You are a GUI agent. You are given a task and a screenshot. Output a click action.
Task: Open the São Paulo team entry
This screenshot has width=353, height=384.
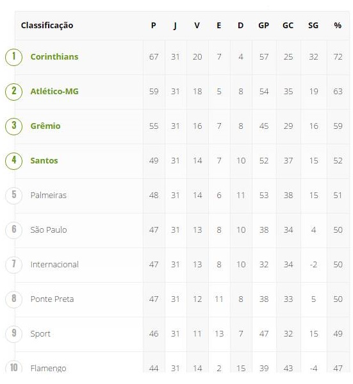(x=49, y=230)
